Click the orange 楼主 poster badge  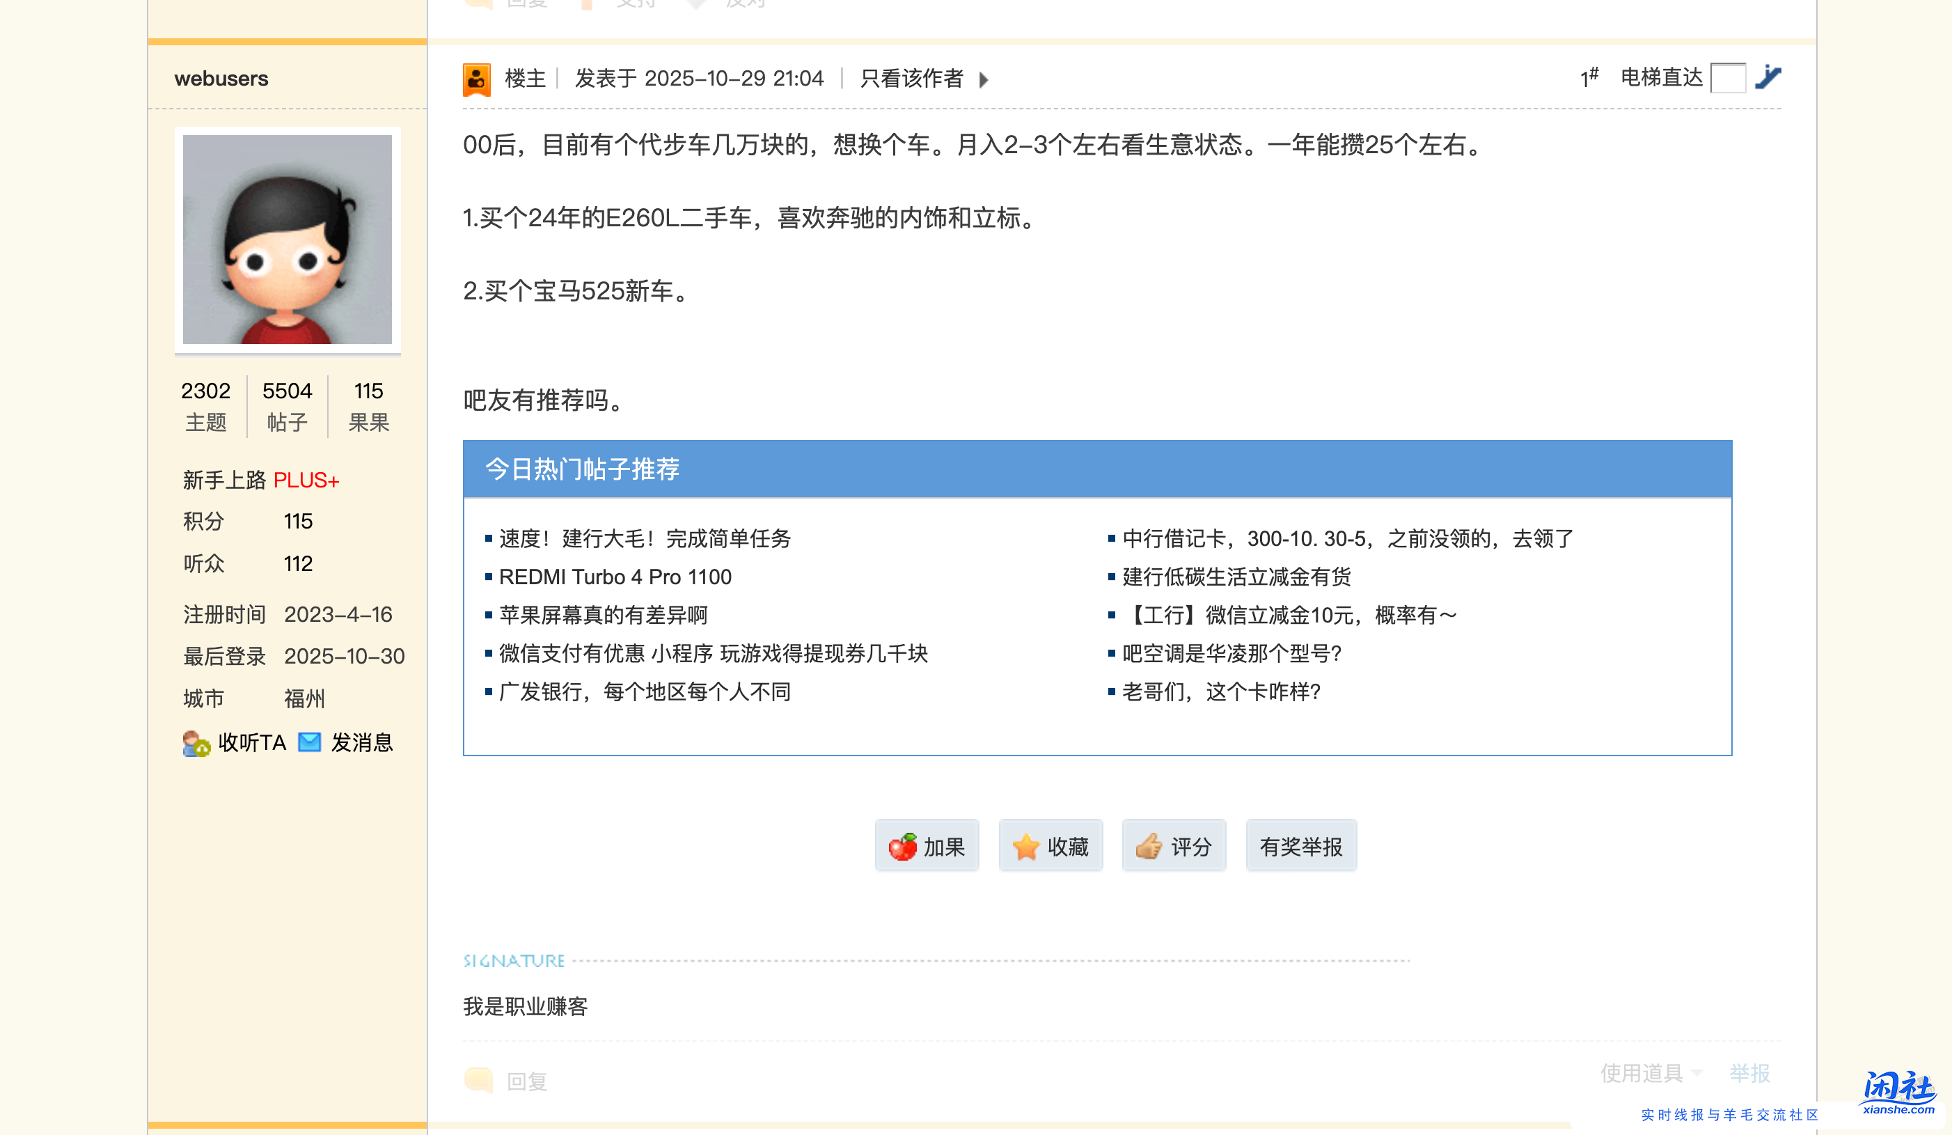point(477,77)
